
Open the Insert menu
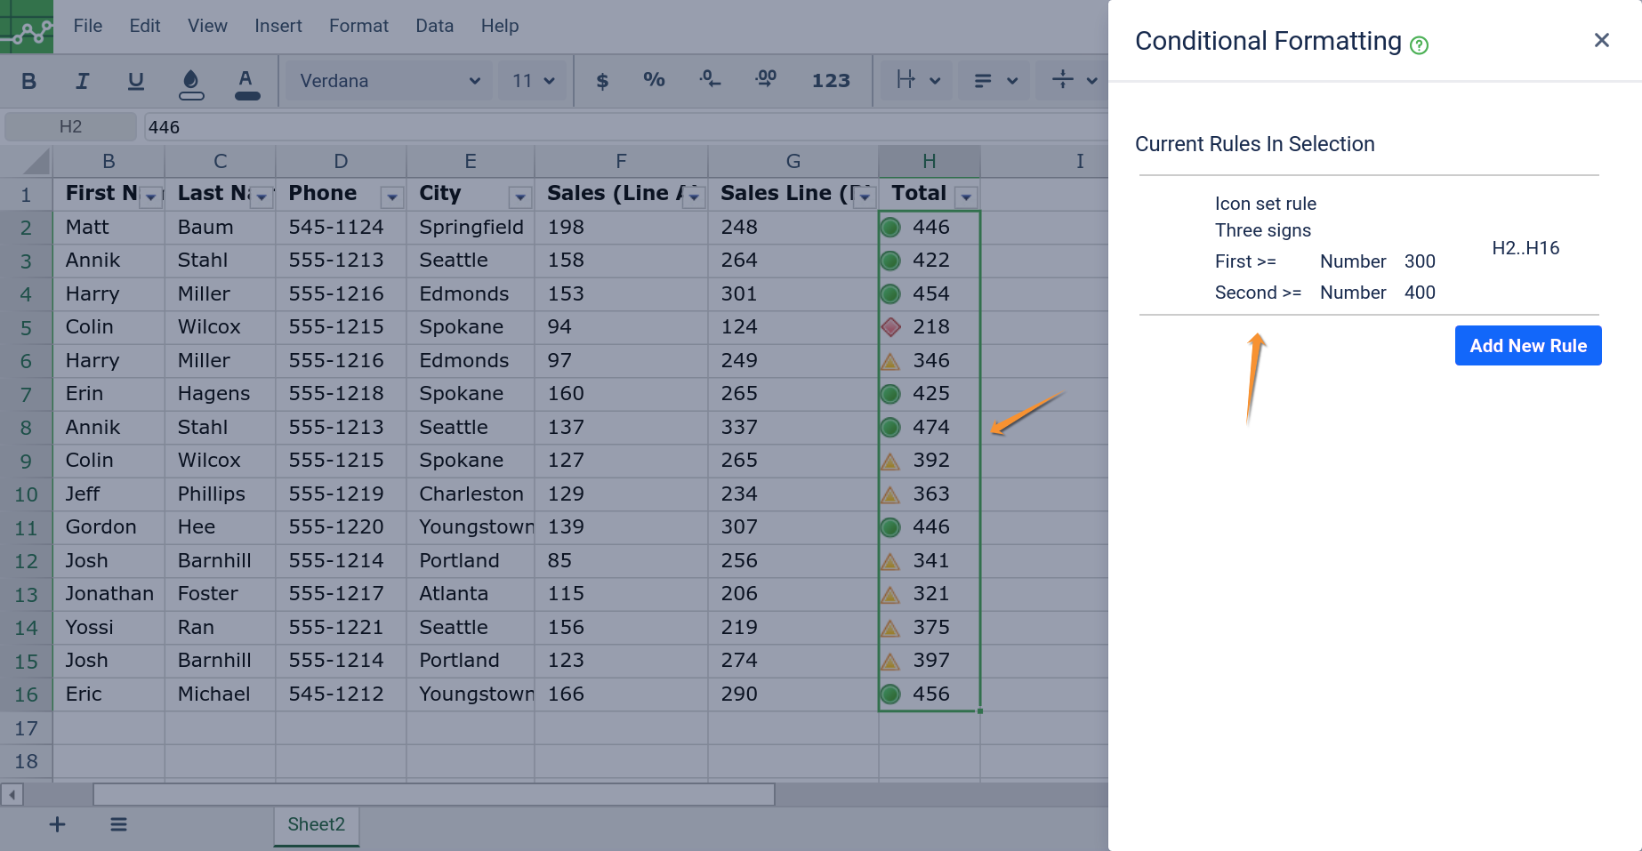pyautogui.click(x=278, y=26)
